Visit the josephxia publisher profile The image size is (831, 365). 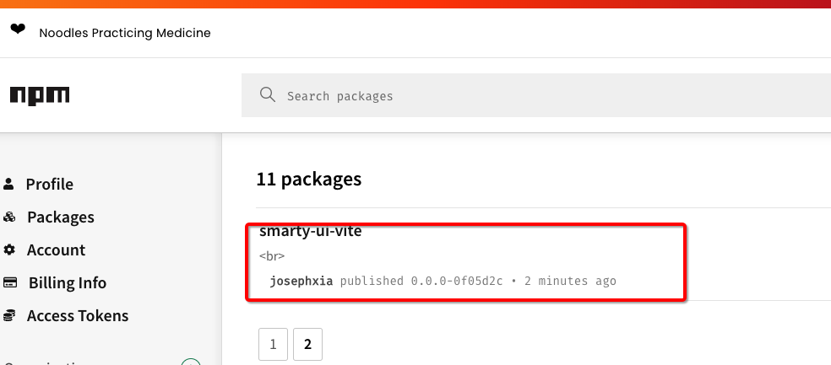pyautogui.click(x=302, y=281)
